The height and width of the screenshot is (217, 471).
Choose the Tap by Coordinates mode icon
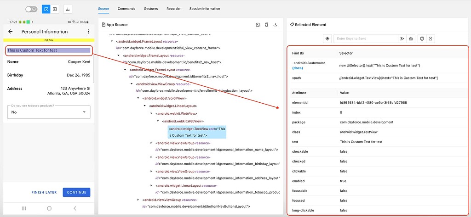point(54,9)
